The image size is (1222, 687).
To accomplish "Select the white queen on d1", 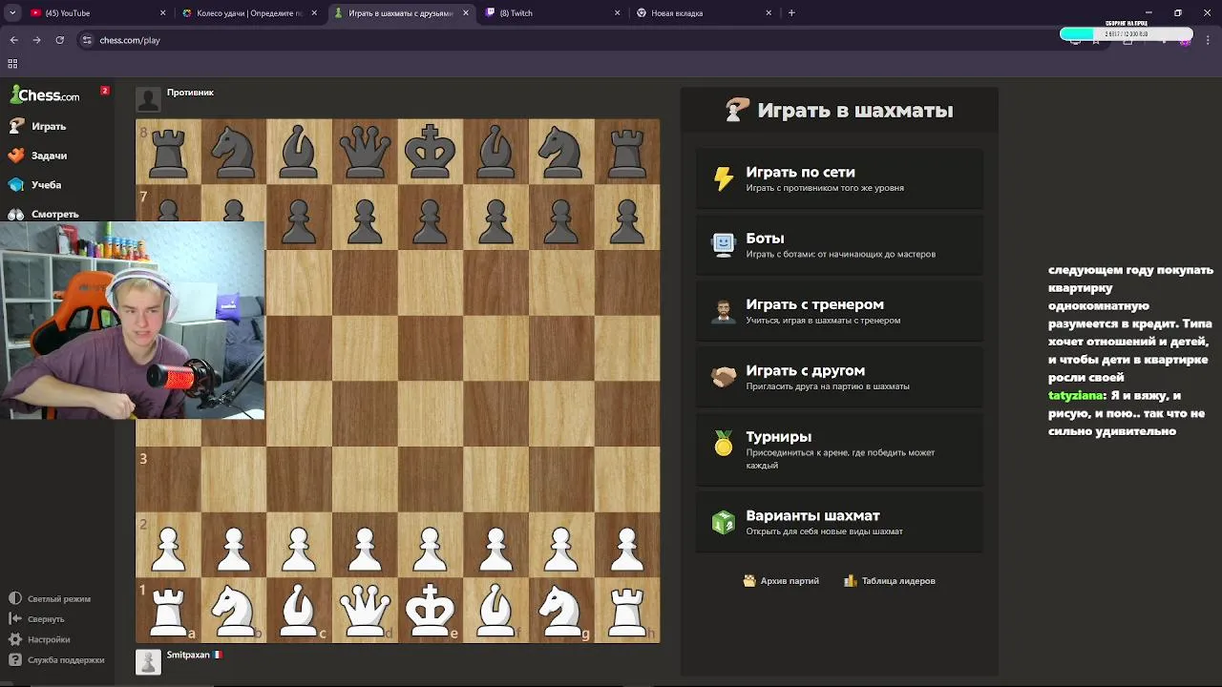I will tap(365, 611).
